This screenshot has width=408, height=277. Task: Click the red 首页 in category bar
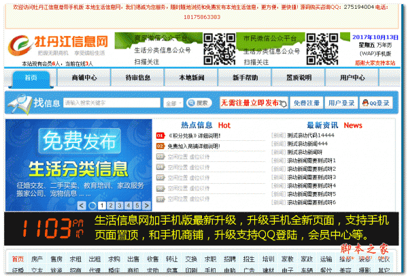click(18, 259)
